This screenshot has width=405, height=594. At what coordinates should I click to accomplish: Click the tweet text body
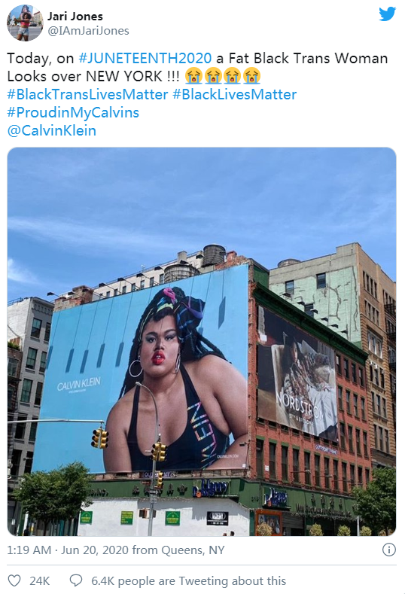[198, 94]
